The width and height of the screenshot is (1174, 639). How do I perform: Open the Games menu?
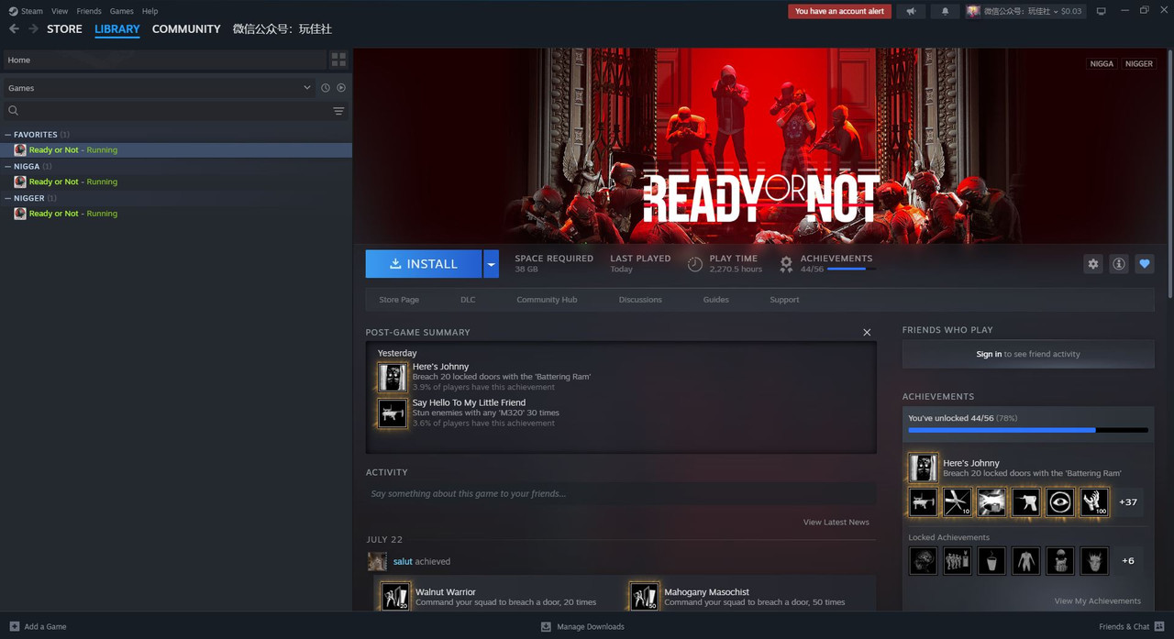121,11
